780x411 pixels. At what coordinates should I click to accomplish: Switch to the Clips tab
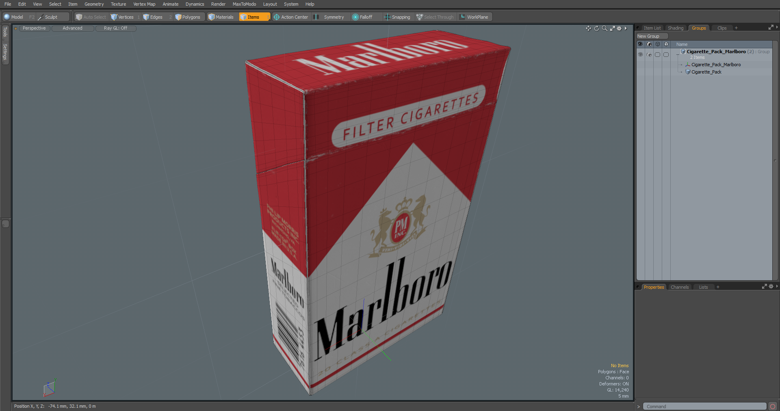(x=722, y=28)
